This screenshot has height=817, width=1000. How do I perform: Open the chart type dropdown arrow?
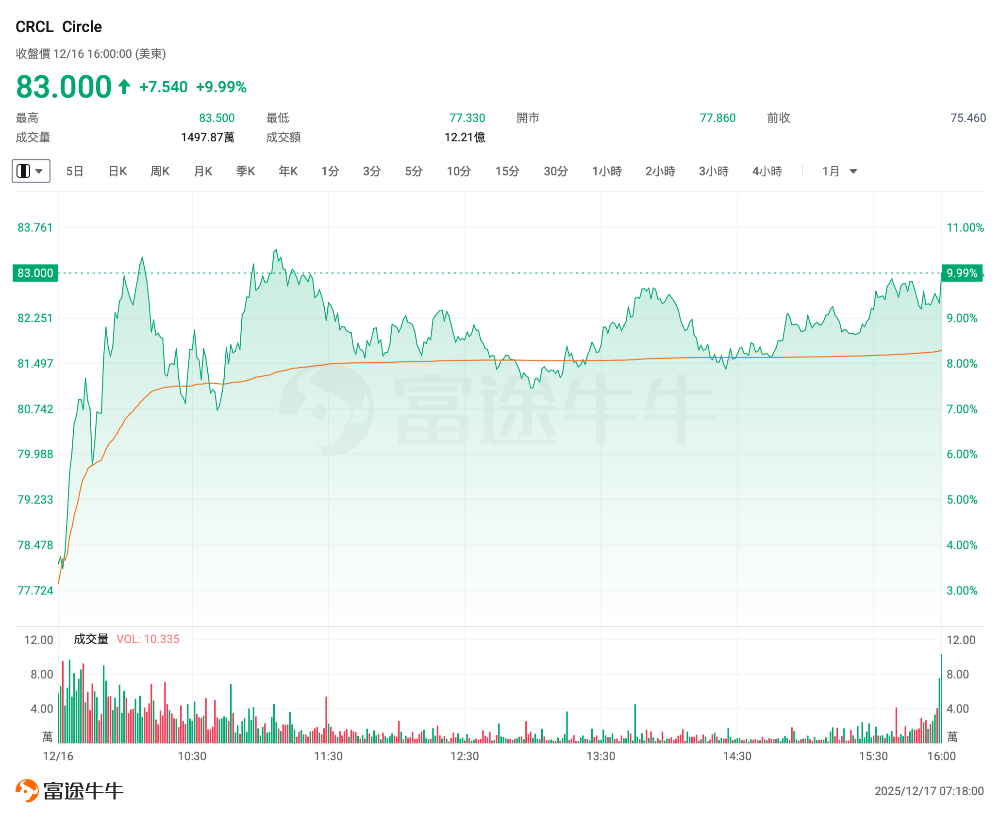[x=40, y=171]
